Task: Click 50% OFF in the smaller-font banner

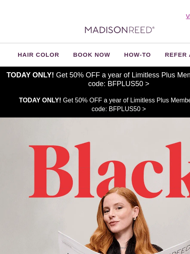Action: [88, 100]
